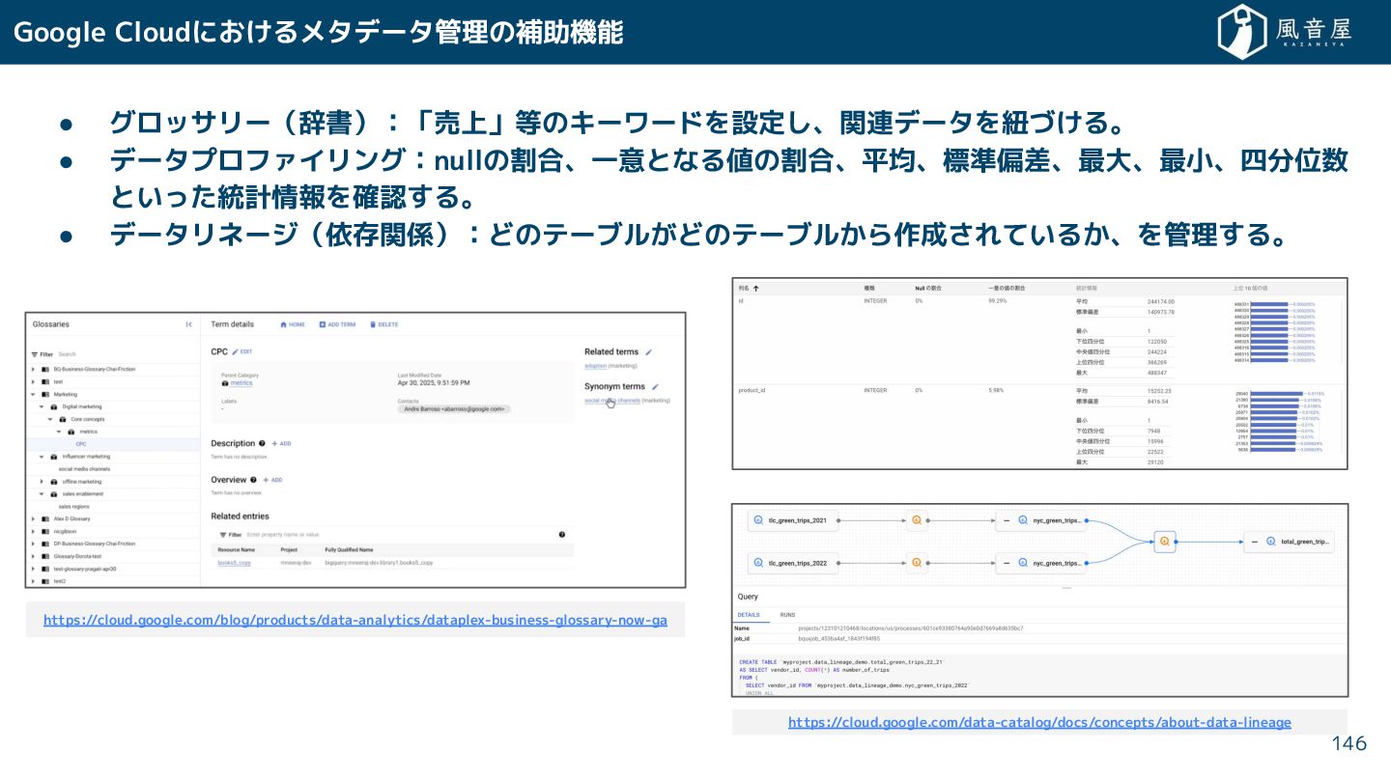1391x782 pixels.
Task: Click the selected union query process node
Action: (1165, 542)
